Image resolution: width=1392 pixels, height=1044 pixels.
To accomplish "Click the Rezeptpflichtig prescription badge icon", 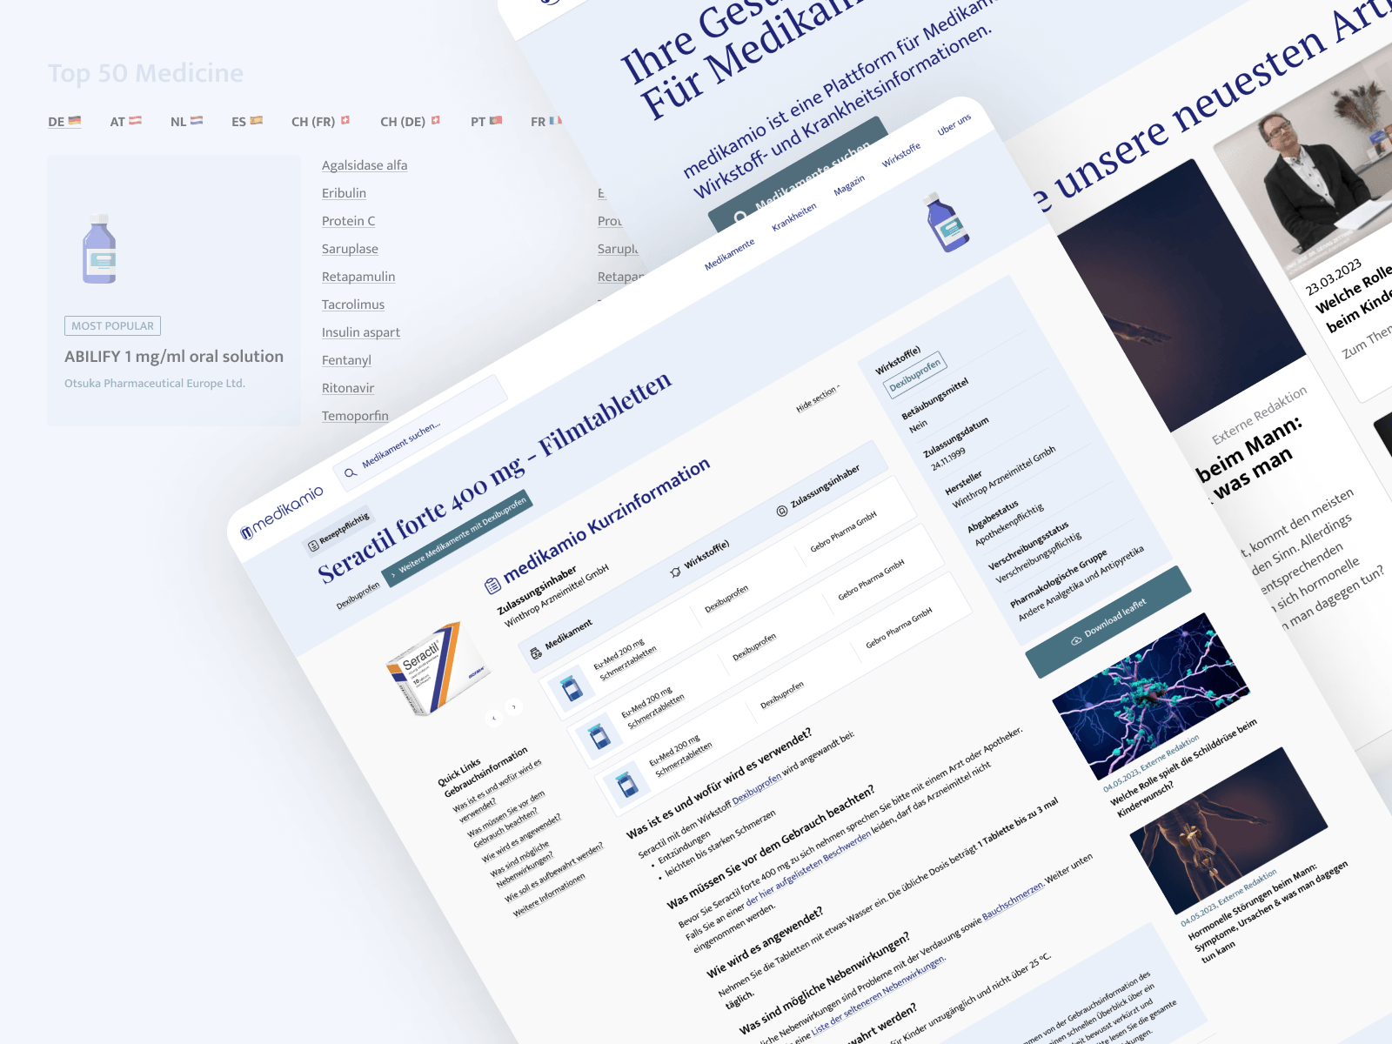I will click(313, 545).
